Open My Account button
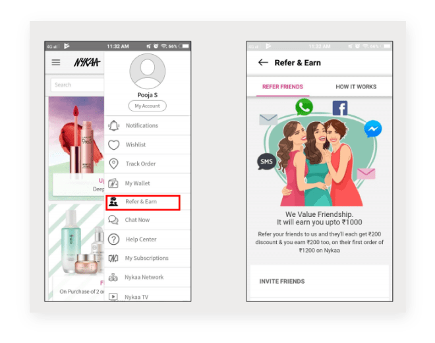Image resolution: width=435 pixels, height=343 pixels. tap(148, 106)
